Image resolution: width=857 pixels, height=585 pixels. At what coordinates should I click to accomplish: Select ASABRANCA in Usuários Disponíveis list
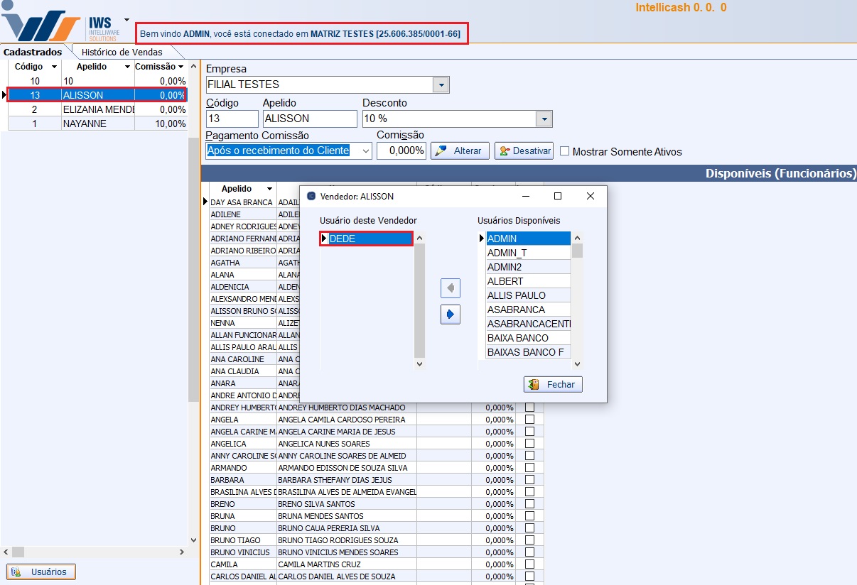pyautogui.click(x=528, y=310)
